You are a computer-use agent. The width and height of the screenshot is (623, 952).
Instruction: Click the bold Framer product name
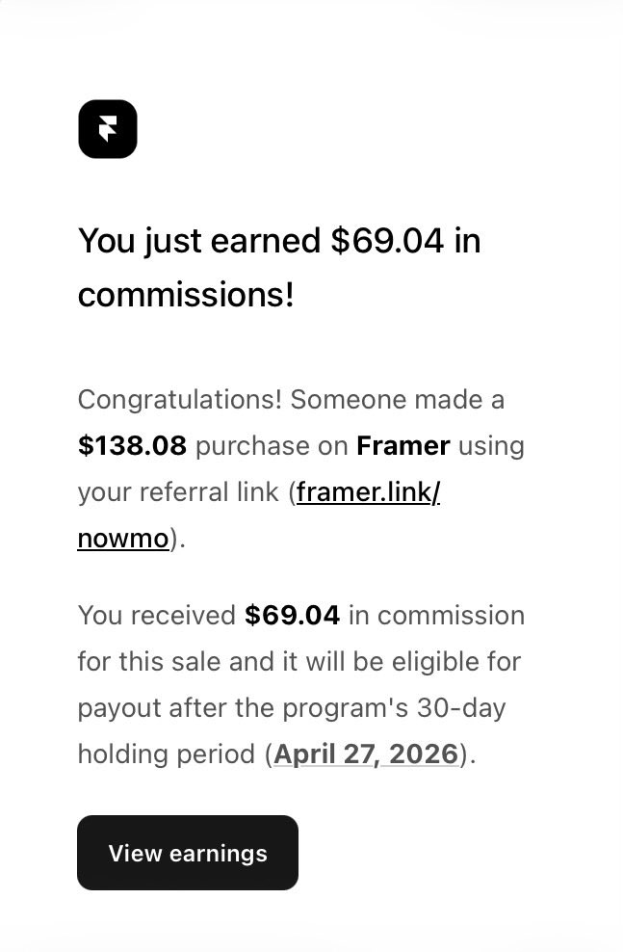(x=402, y=446)
